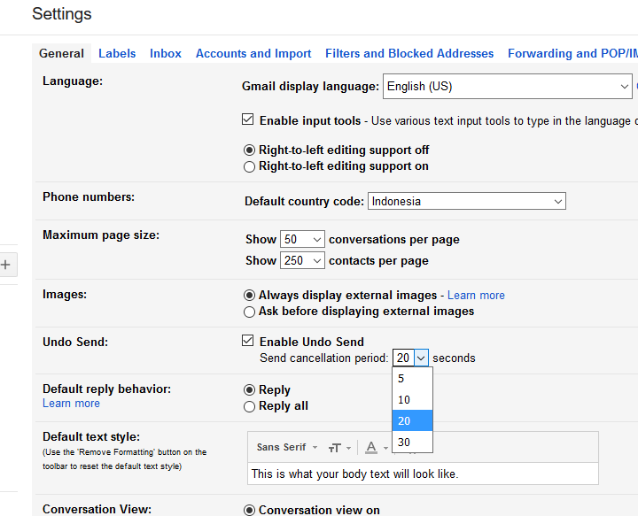The width and height of the screenshot is (638, 516).
Task: Choose 10 seconds in cancellation list
Action: [412, 399]
